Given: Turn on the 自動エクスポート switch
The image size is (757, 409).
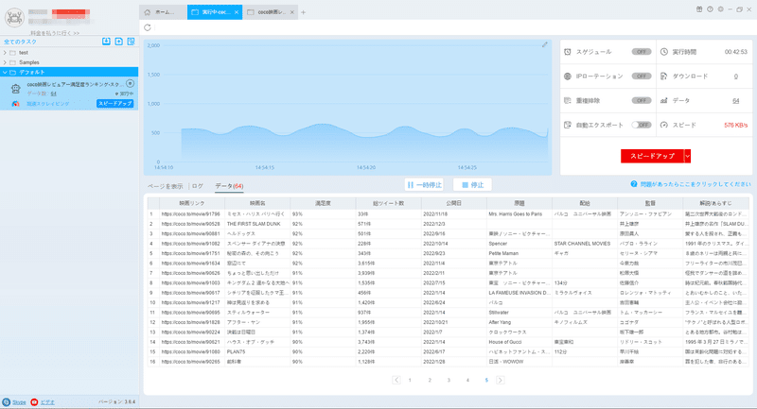Looking at the screenshot, I should click(x=642, y=125).
